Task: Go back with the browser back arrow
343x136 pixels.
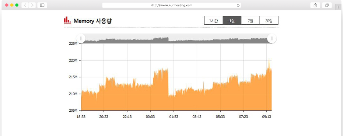Action: click(x=25, y=5)
